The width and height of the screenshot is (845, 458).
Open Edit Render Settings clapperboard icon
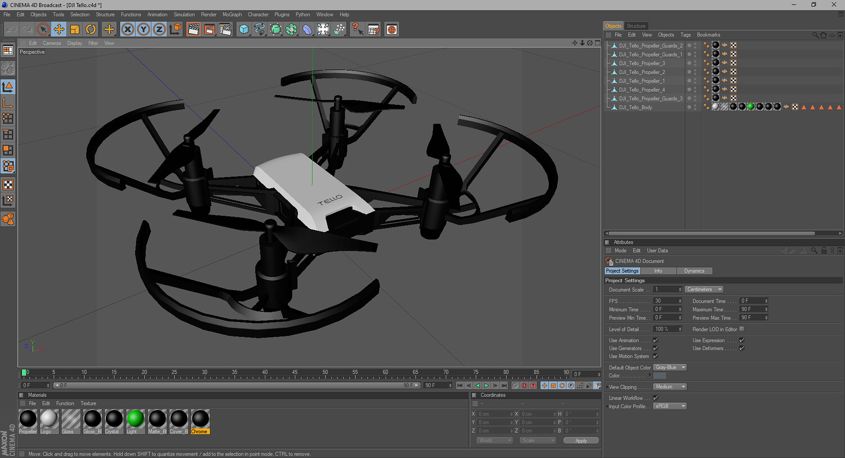(225, 29)
